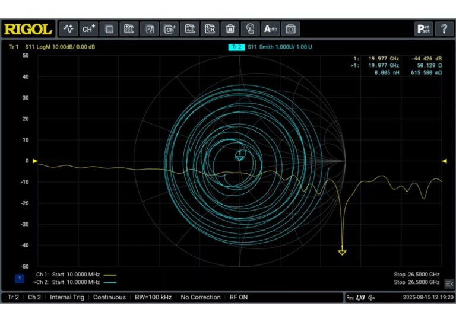Edit Ch 2 Stop 26.5000 GHz value
456x322 pixels.
pos(424,282)
